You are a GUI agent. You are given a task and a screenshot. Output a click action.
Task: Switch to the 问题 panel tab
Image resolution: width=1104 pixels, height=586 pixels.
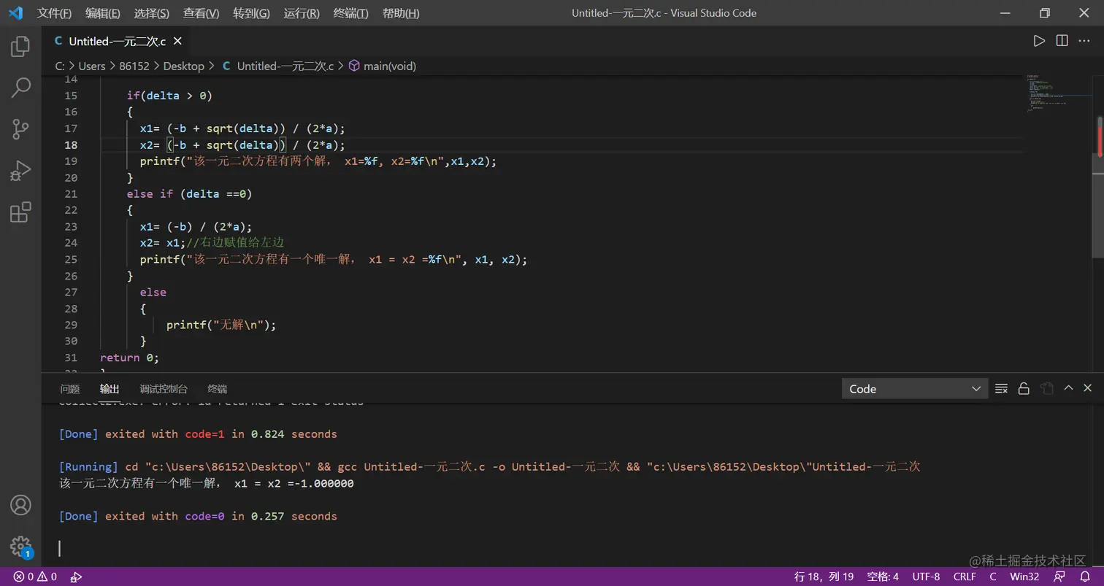[70, 389]
